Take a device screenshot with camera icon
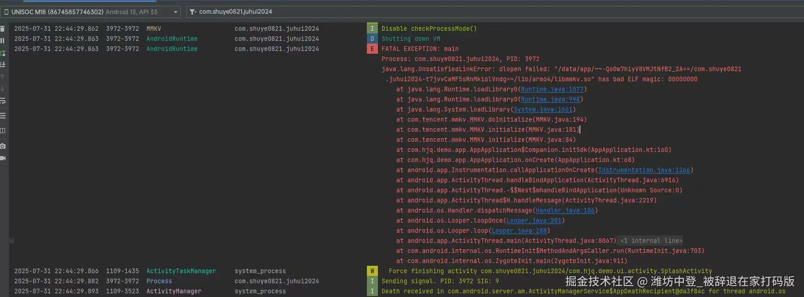 pos(2,146)
